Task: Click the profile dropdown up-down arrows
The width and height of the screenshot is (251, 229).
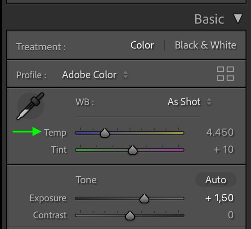Action: click(126, 75)
